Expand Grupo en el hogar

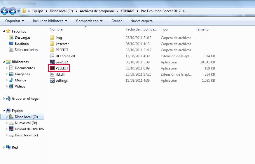[4, 98]
